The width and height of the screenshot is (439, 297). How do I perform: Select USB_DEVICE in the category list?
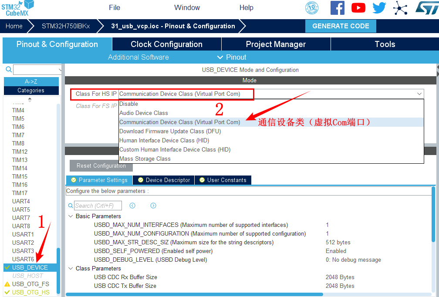coord(30,267)
